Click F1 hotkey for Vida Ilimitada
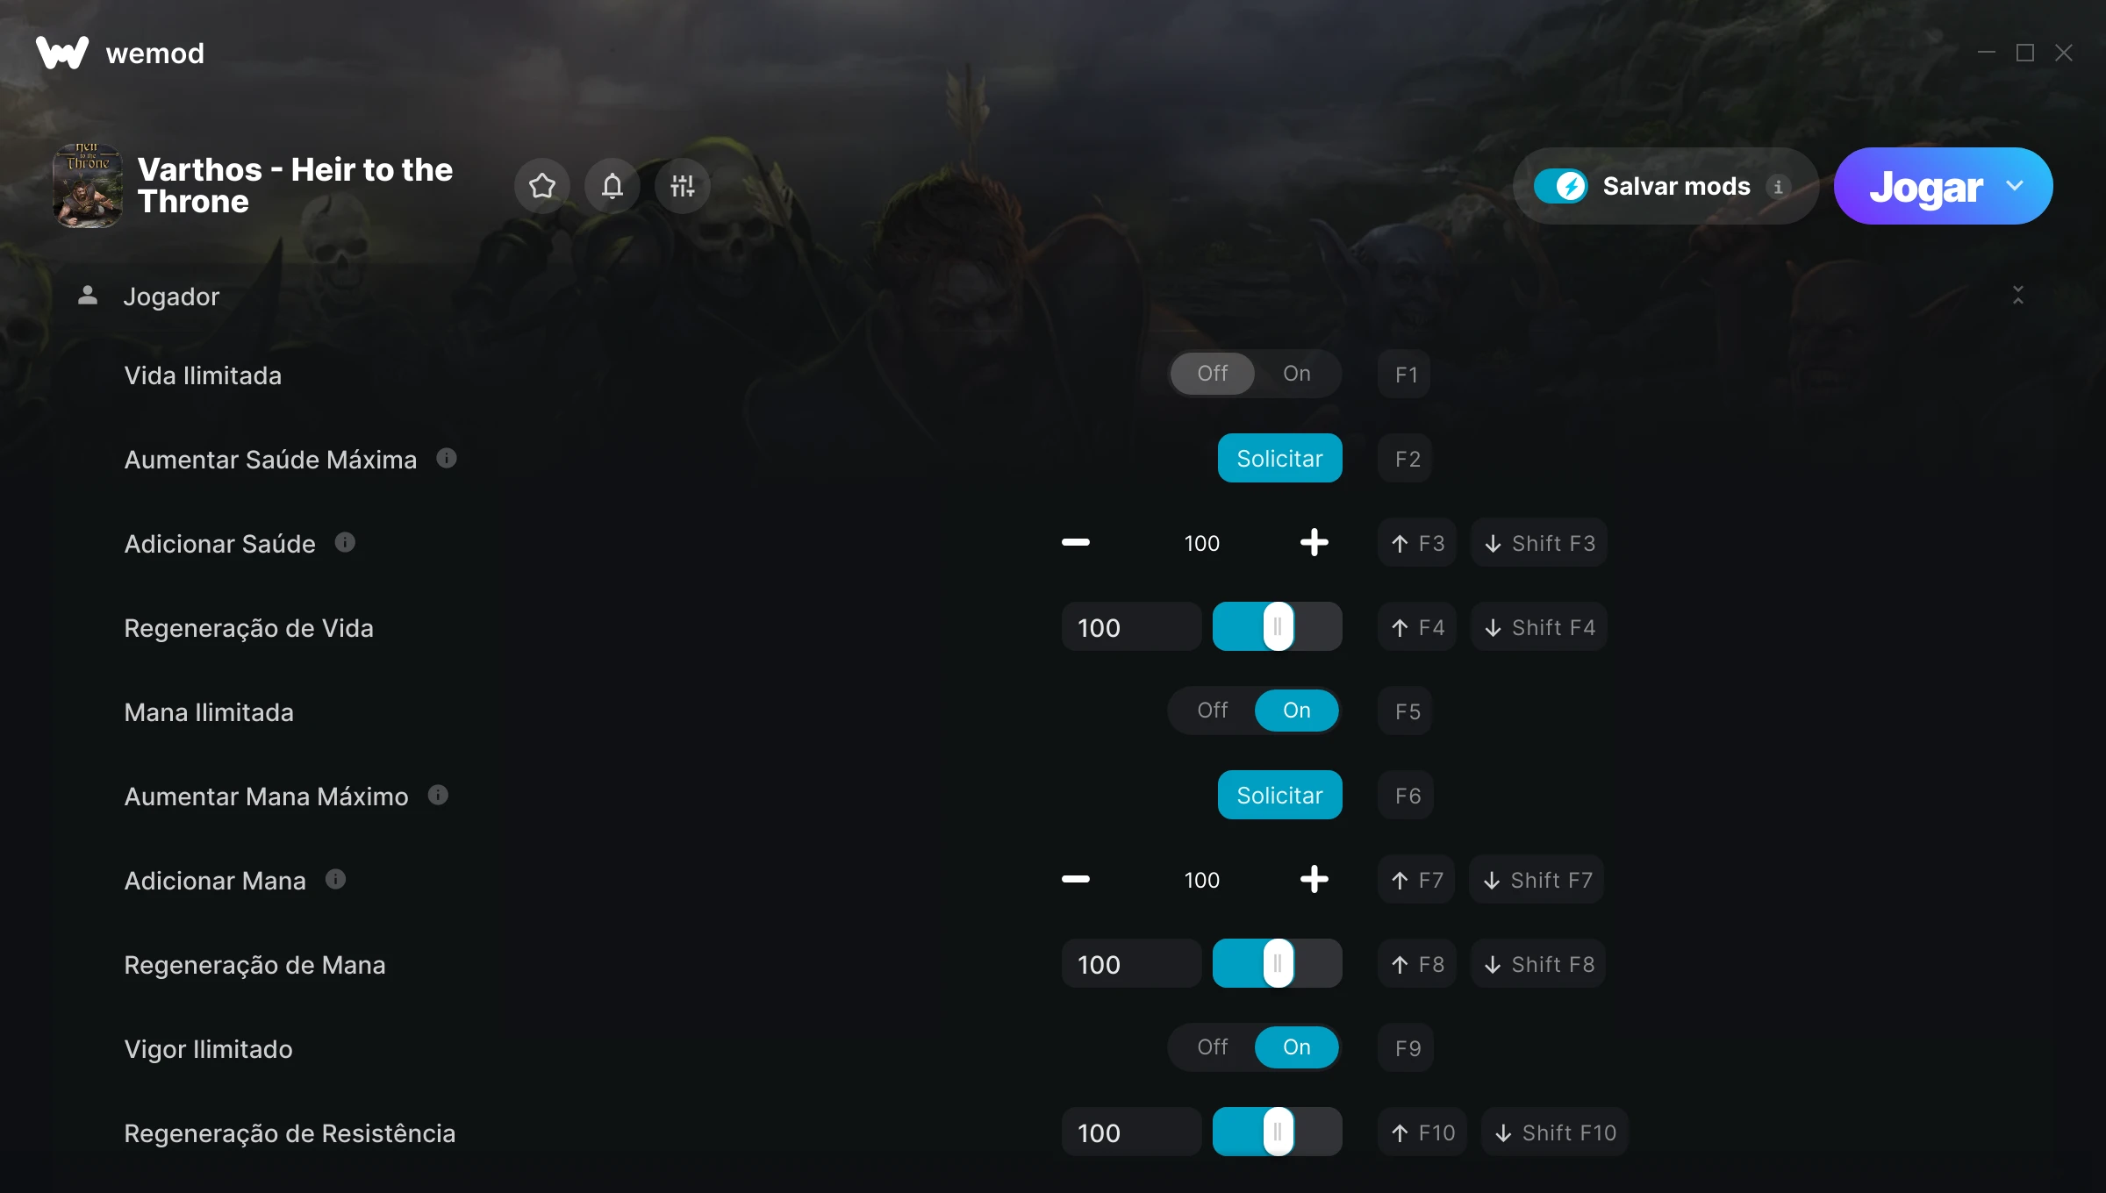This screenshot has height=1193, width=2106. tap(1405, 375)
